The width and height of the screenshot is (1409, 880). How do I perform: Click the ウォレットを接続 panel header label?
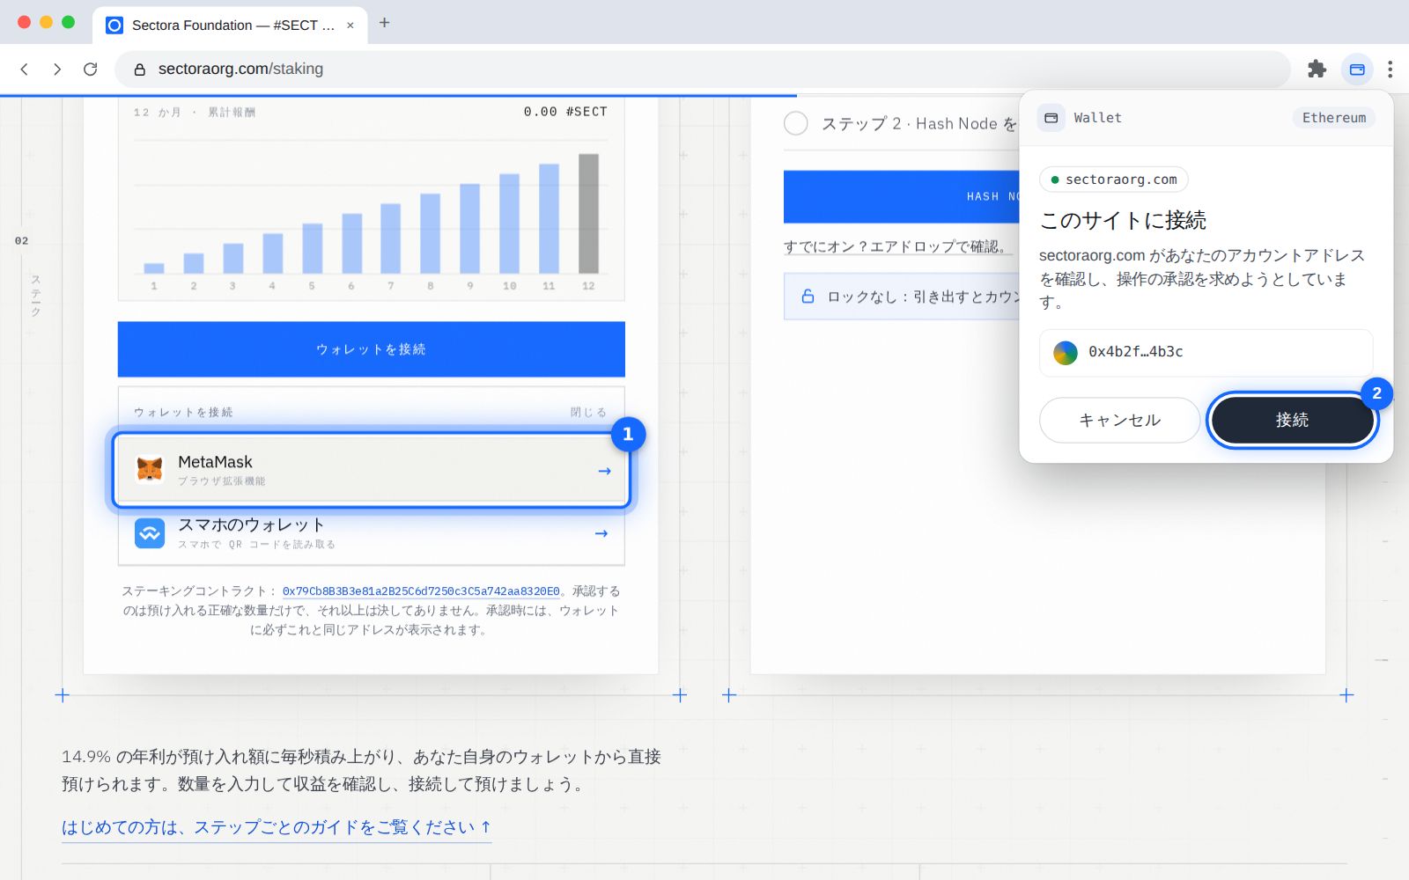[x=183, y=412]
